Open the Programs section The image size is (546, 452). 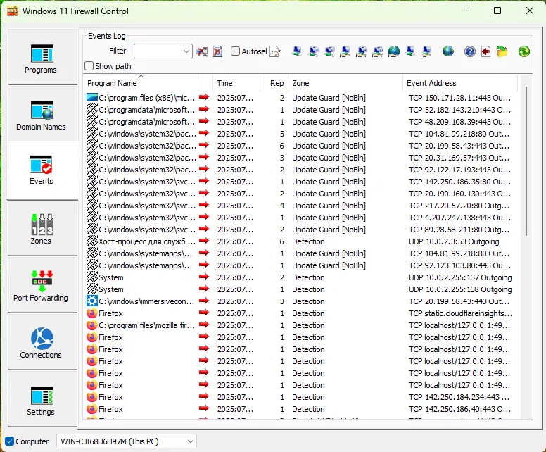[42, 57]
